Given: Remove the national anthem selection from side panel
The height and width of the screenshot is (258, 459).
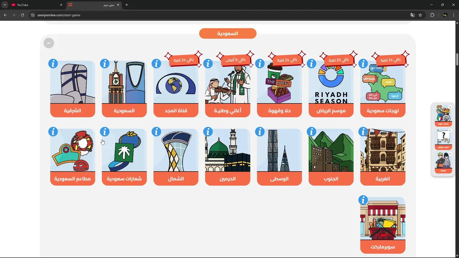Looking at the screenshot, I should (450, 130).
